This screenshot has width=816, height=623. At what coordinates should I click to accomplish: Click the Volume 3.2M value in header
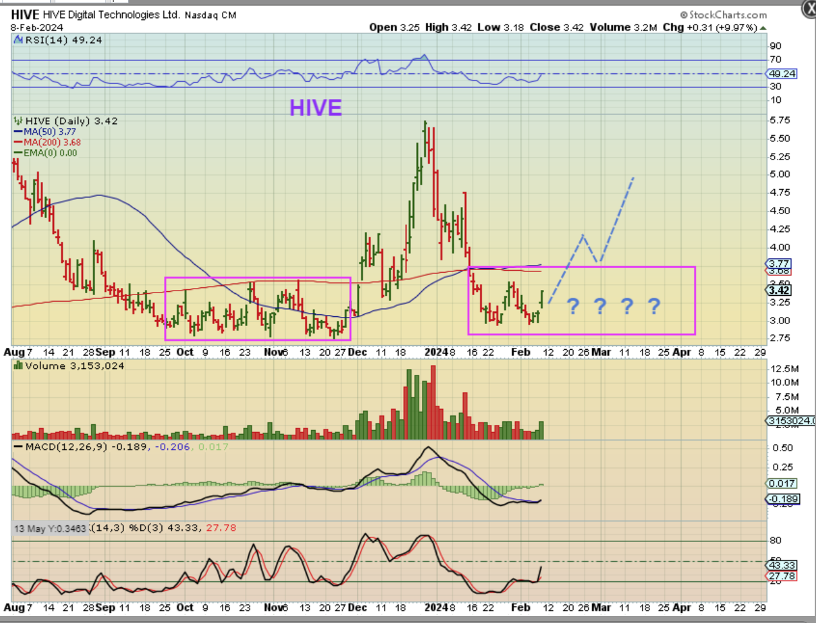pos(623,27)
